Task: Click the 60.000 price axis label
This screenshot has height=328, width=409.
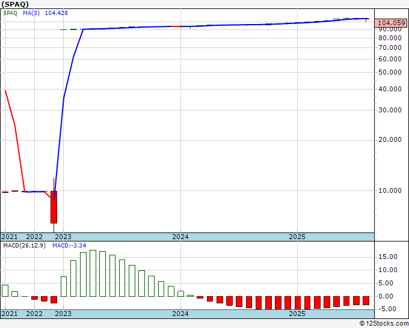Action: pyautogui.click(x=390, y=59)
